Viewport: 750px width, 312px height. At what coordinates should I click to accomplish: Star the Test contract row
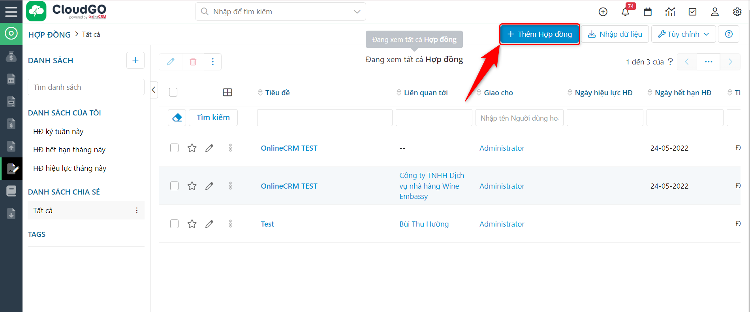(x=192, y=224)
